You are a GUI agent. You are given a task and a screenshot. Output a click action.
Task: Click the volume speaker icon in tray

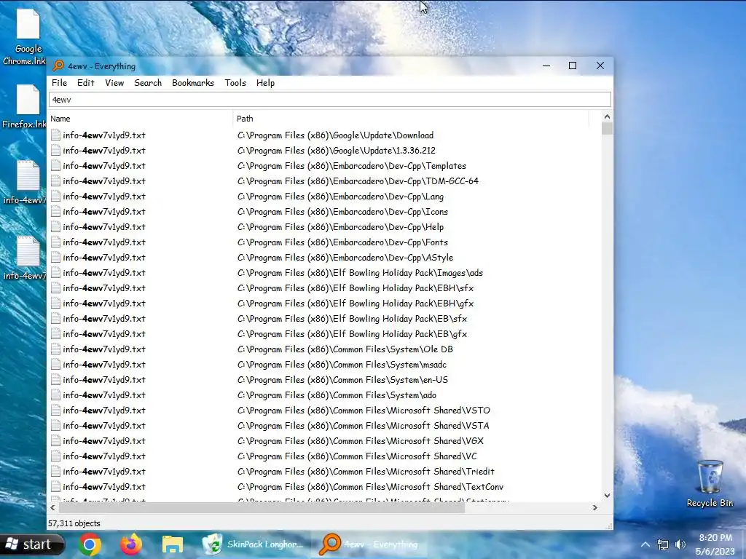click(x=680, y=544)
